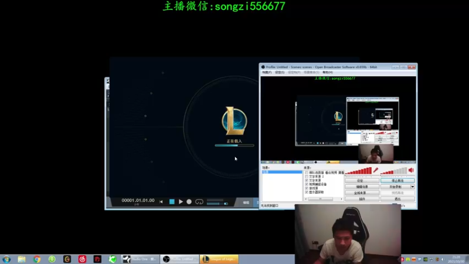The height and width of the screenshot is (264, 469).
Task: Click the Studio One stop button
Action: click(x=172, y=202)
